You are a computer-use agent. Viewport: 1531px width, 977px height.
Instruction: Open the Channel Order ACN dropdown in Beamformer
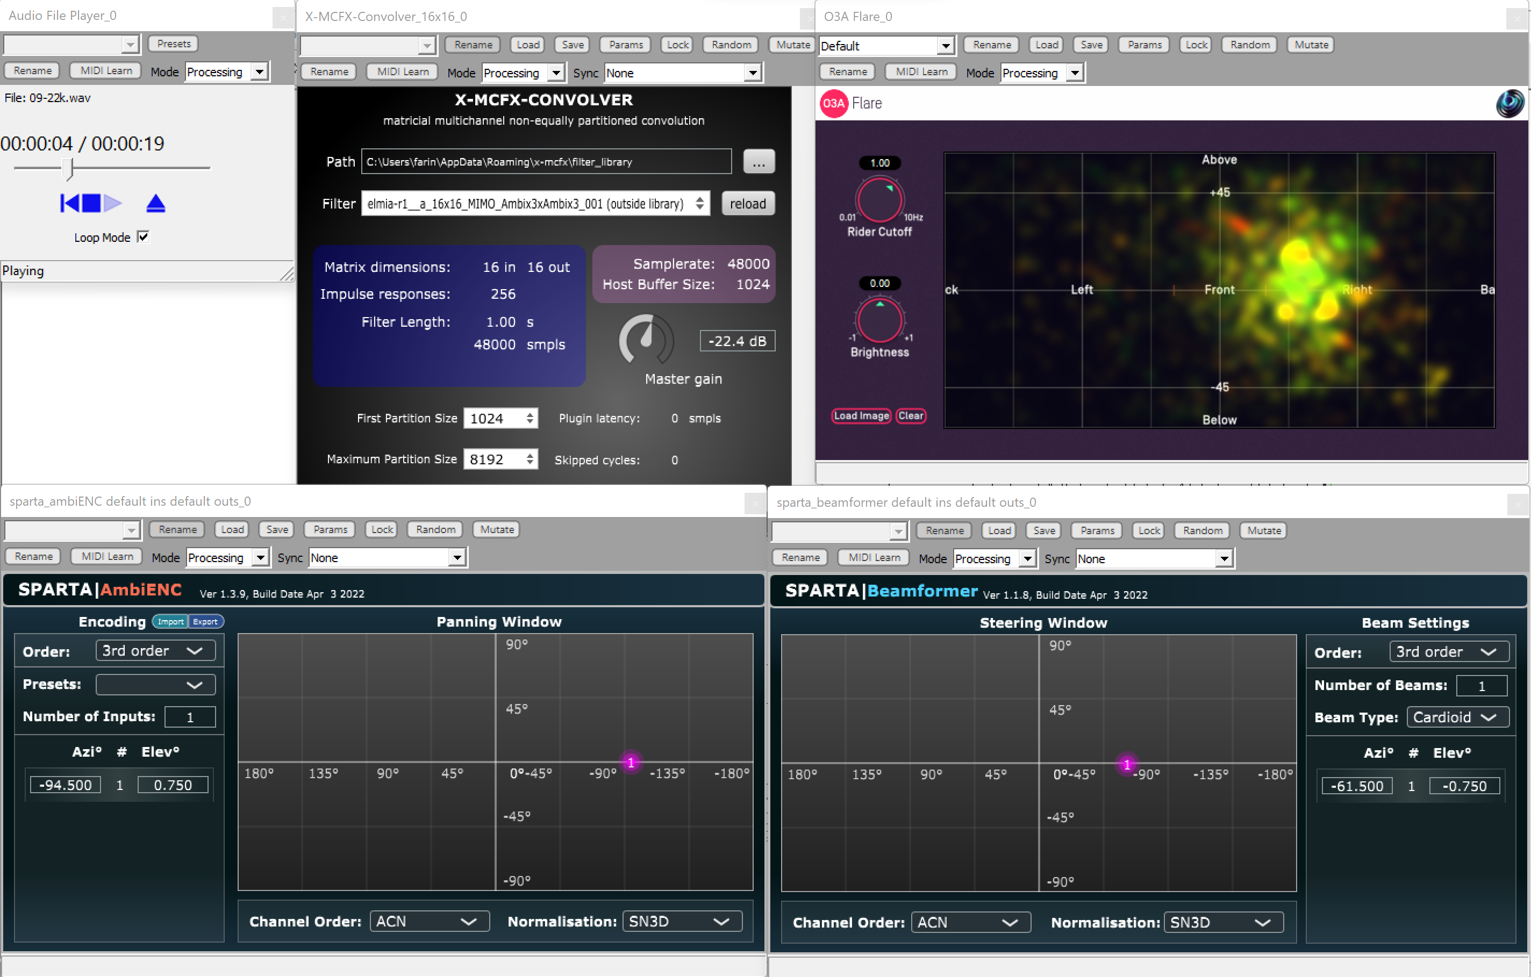click(971, 923)
